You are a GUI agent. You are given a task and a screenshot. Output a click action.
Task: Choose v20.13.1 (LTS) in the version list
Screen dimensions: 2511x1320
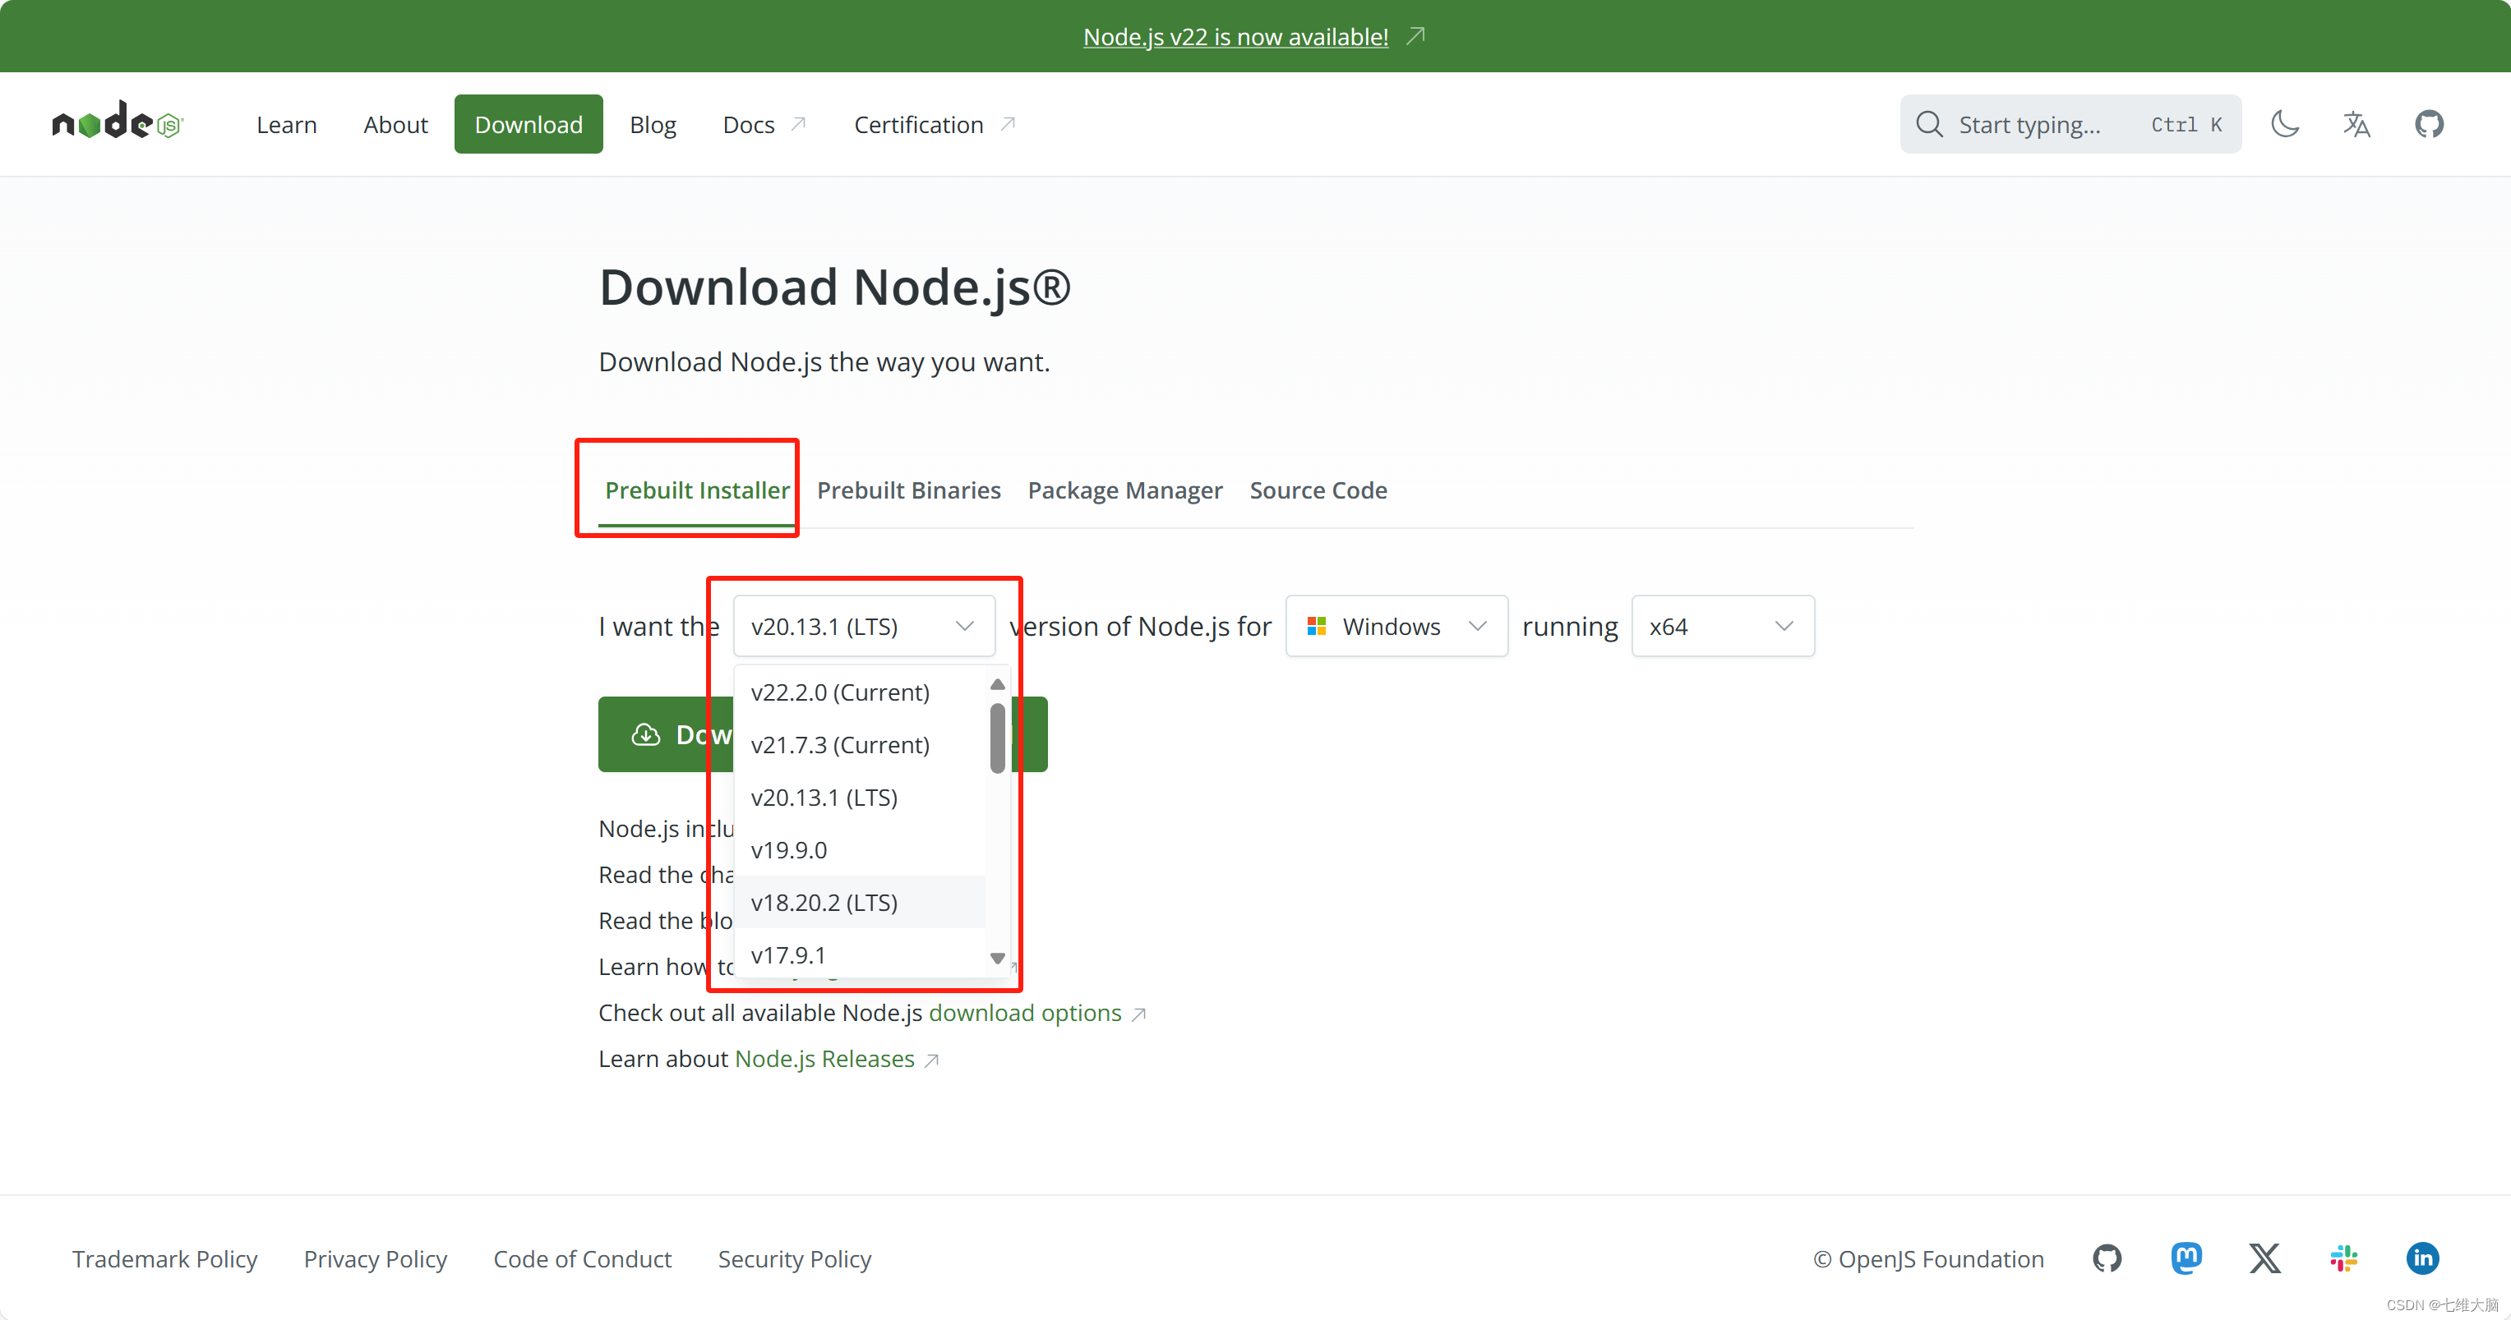coord(859,797)
